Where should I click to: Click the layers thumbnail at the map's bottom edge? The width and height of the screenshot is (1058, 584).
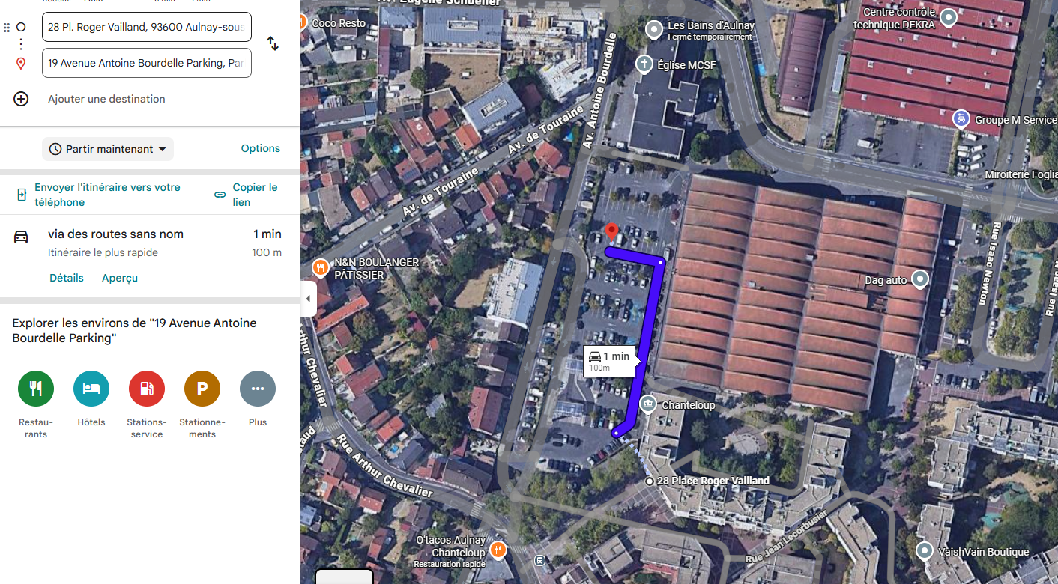point(344,577)
